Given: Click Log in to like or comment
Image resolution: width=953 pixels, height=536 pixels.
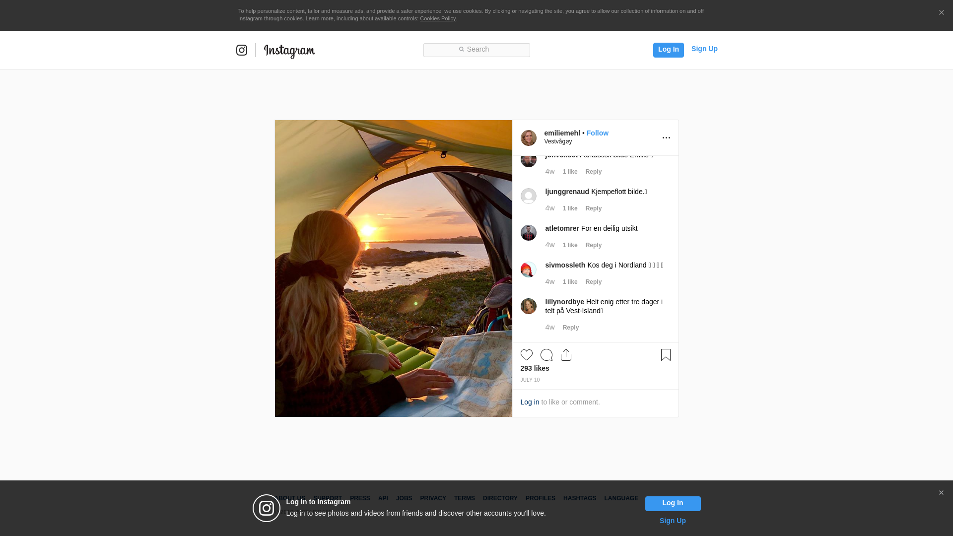Looking at the screenshot, I should pos(530,402).
